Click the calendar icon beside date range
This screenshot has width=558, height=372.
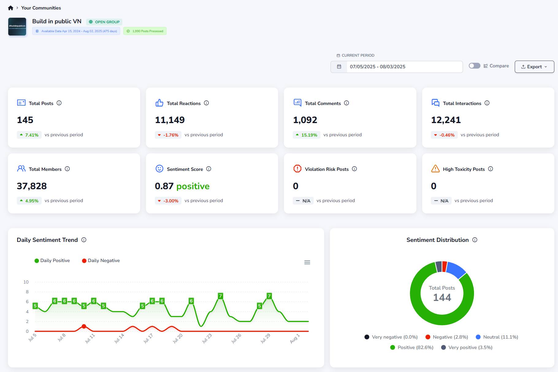click(339, 67)
